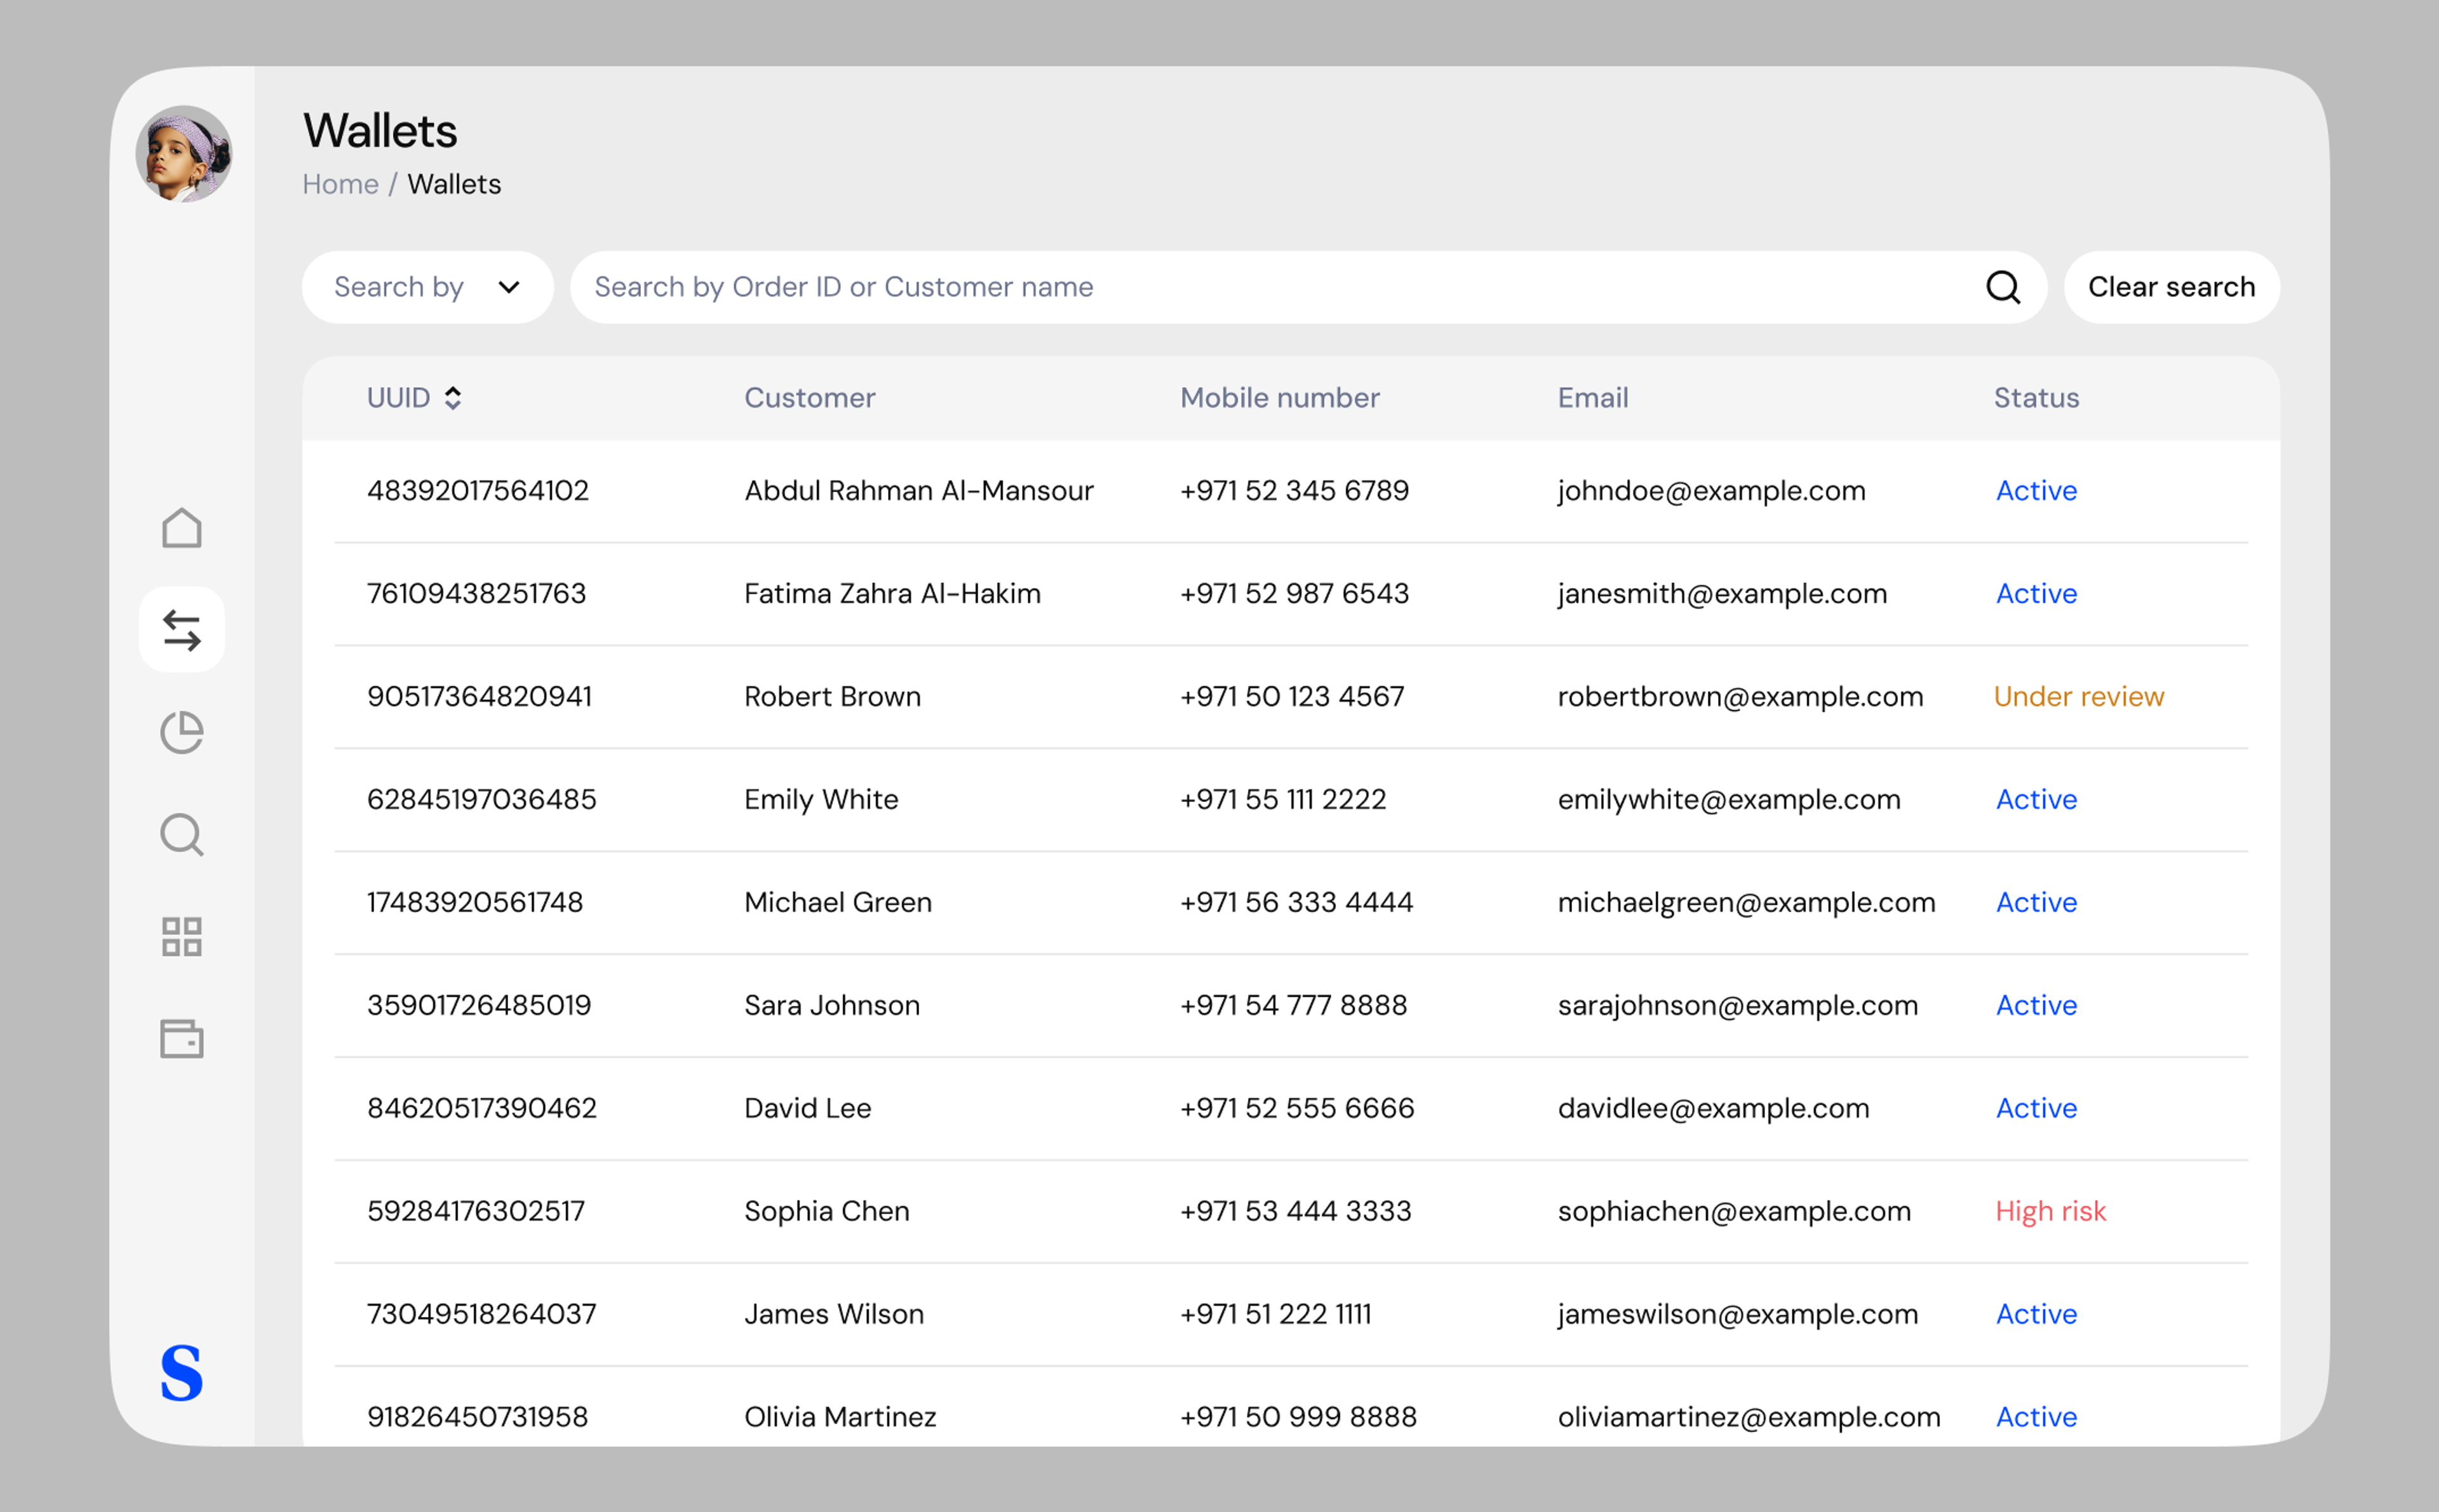Click email emilywhite@example.com
This screenshot has width=2439, height=1512.
(x=1729, y=800)
